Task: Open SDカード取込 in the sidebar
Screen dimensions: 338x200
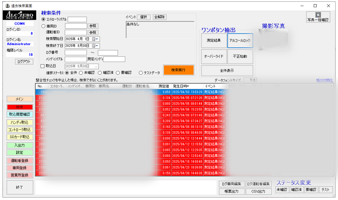Action: pos(20,137)
